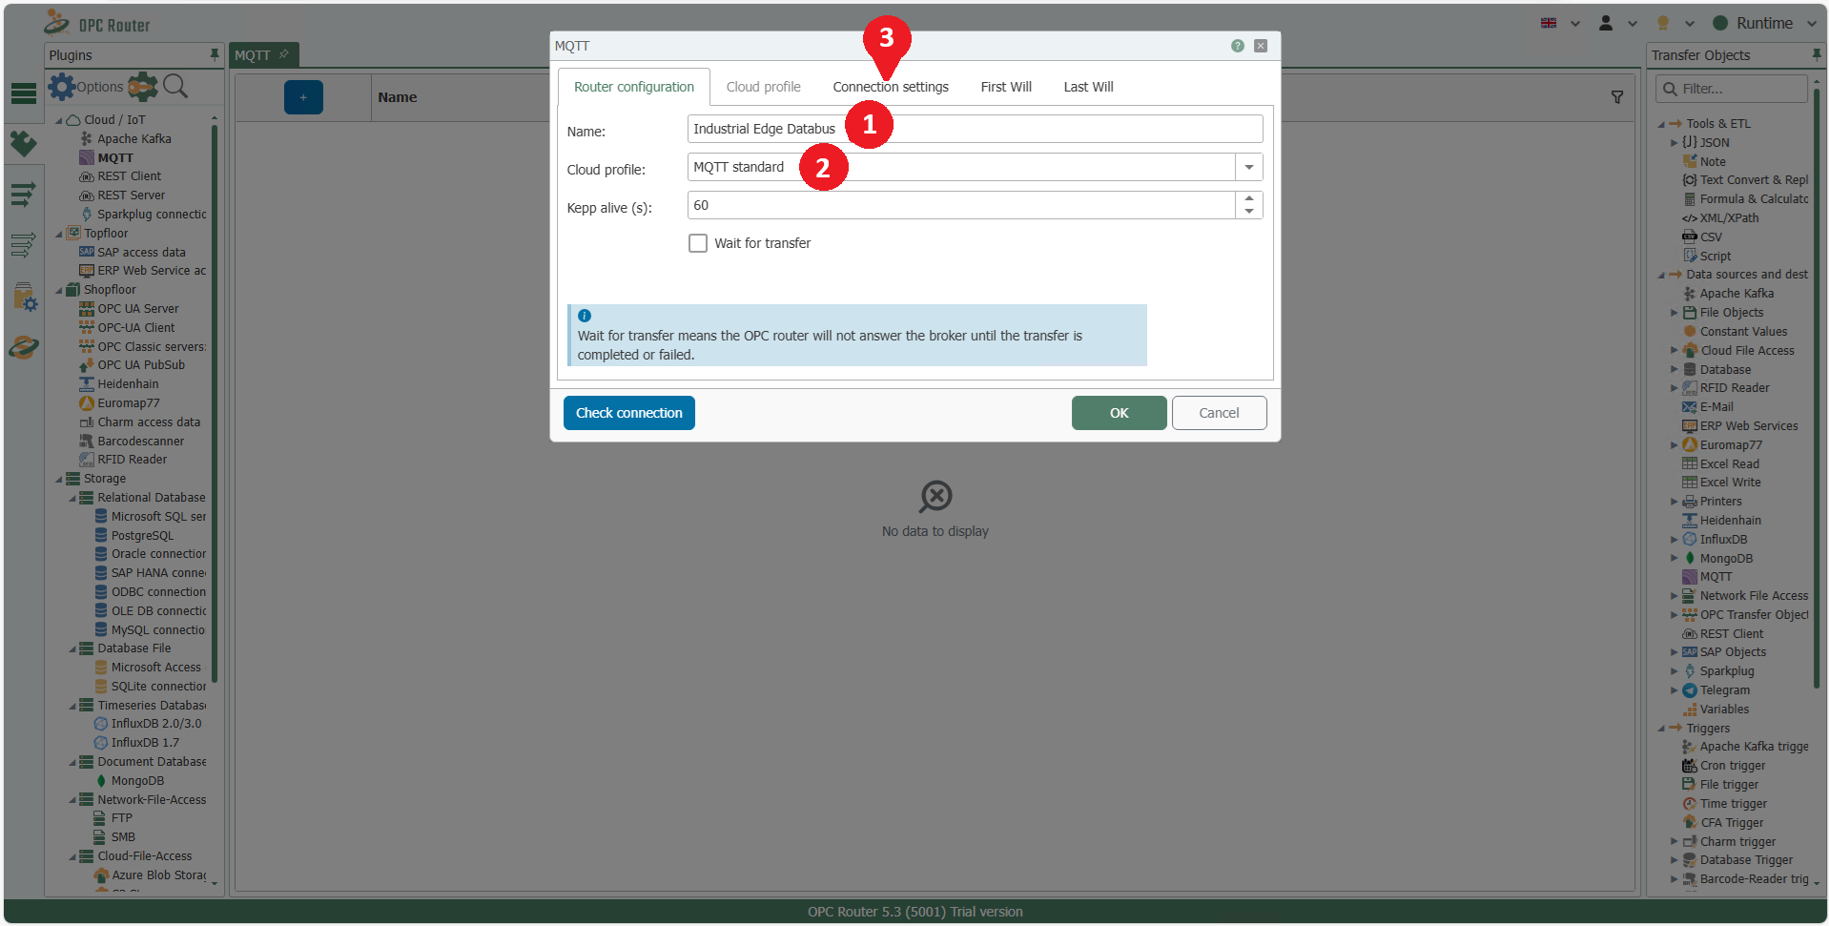Image resolution: width=1829 pixels, height=926 pixels.
Task: Confirm the dialog with OK
Action: tap(1119, 413)
